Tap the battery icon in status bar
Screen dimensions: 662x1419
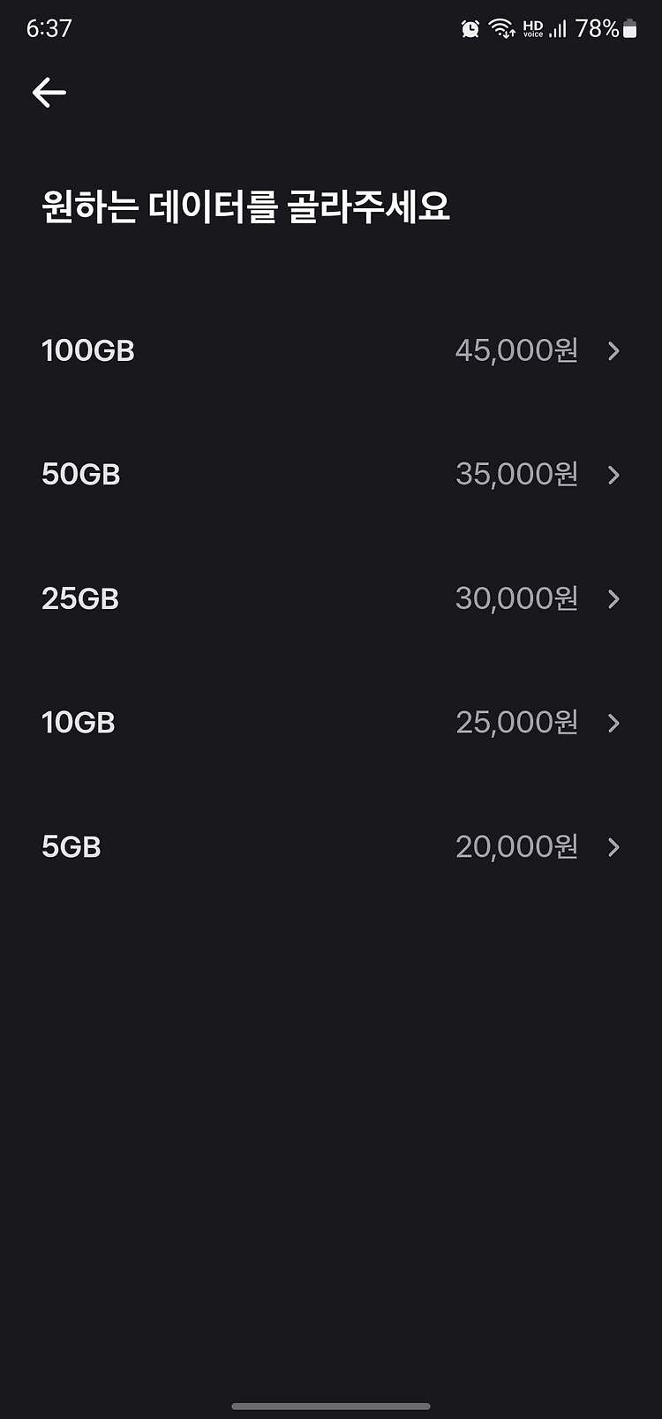[x=629, y=29]
